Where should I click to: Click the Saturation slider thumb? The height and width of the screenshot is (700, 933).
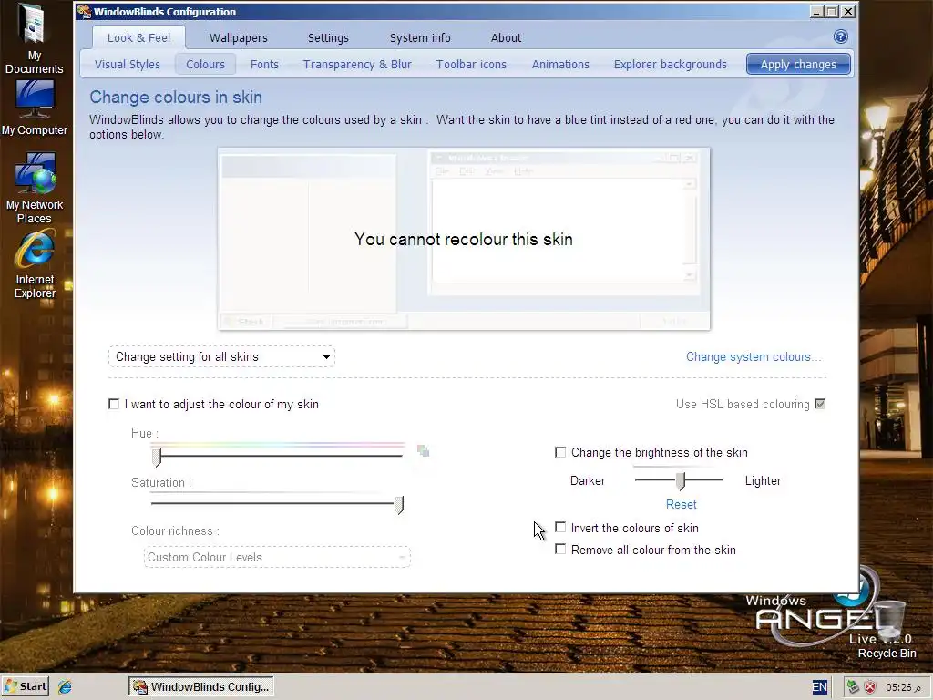tap(399, 505)
